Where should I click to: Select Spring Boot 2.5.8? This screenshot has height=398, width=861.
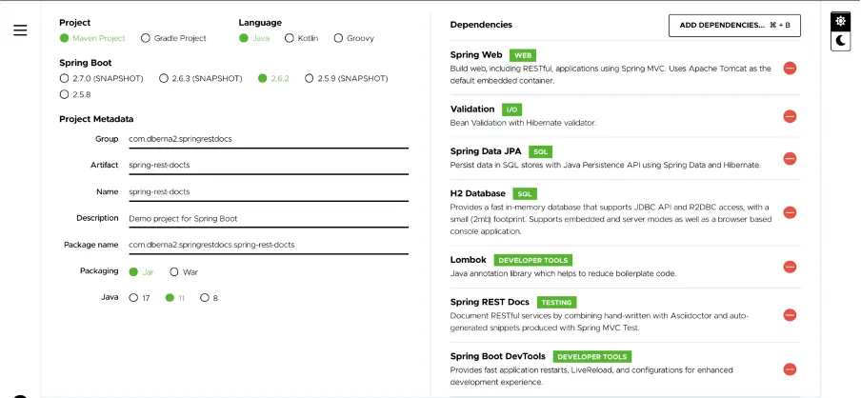75,94
